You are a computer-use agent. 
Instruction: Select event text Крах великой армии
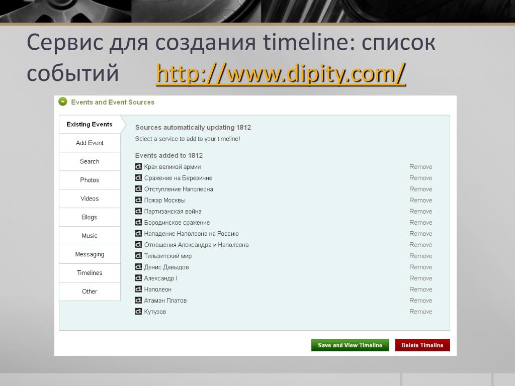coord(173,167)
